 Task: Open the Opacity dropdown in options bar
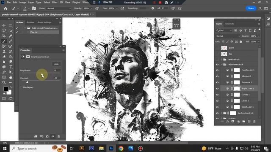91,8
